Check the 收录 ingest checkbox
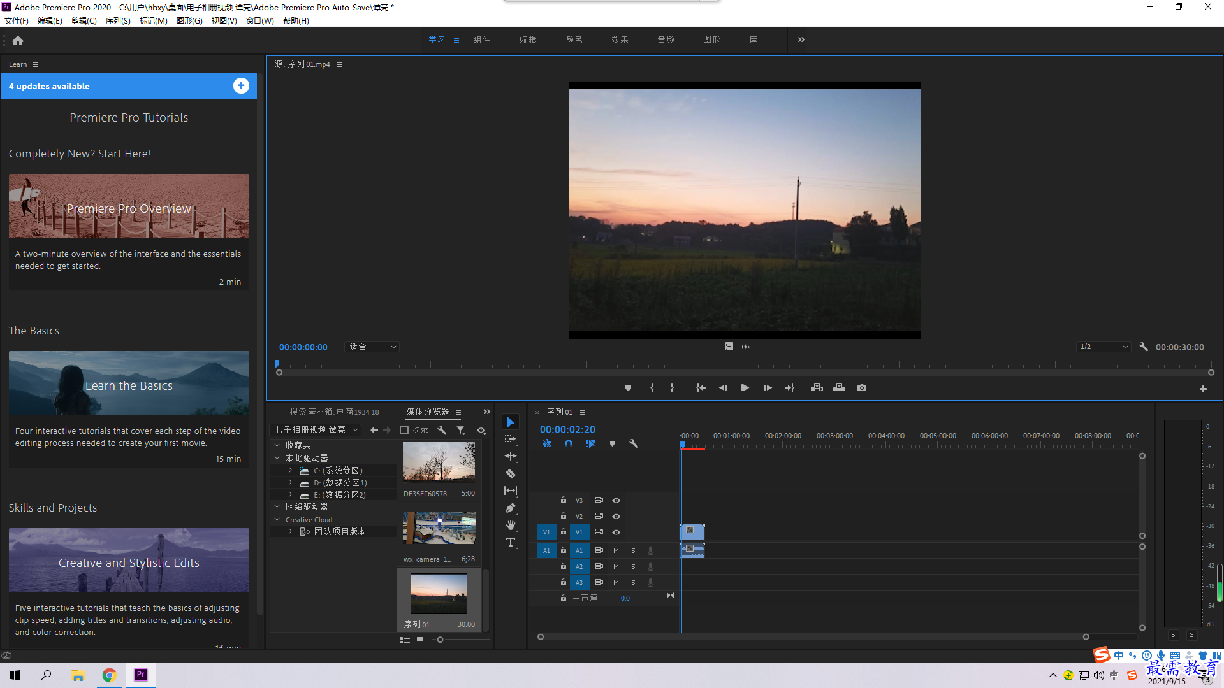The height and width of the screenshot is (688, 1224). click(x=404, y=430)
